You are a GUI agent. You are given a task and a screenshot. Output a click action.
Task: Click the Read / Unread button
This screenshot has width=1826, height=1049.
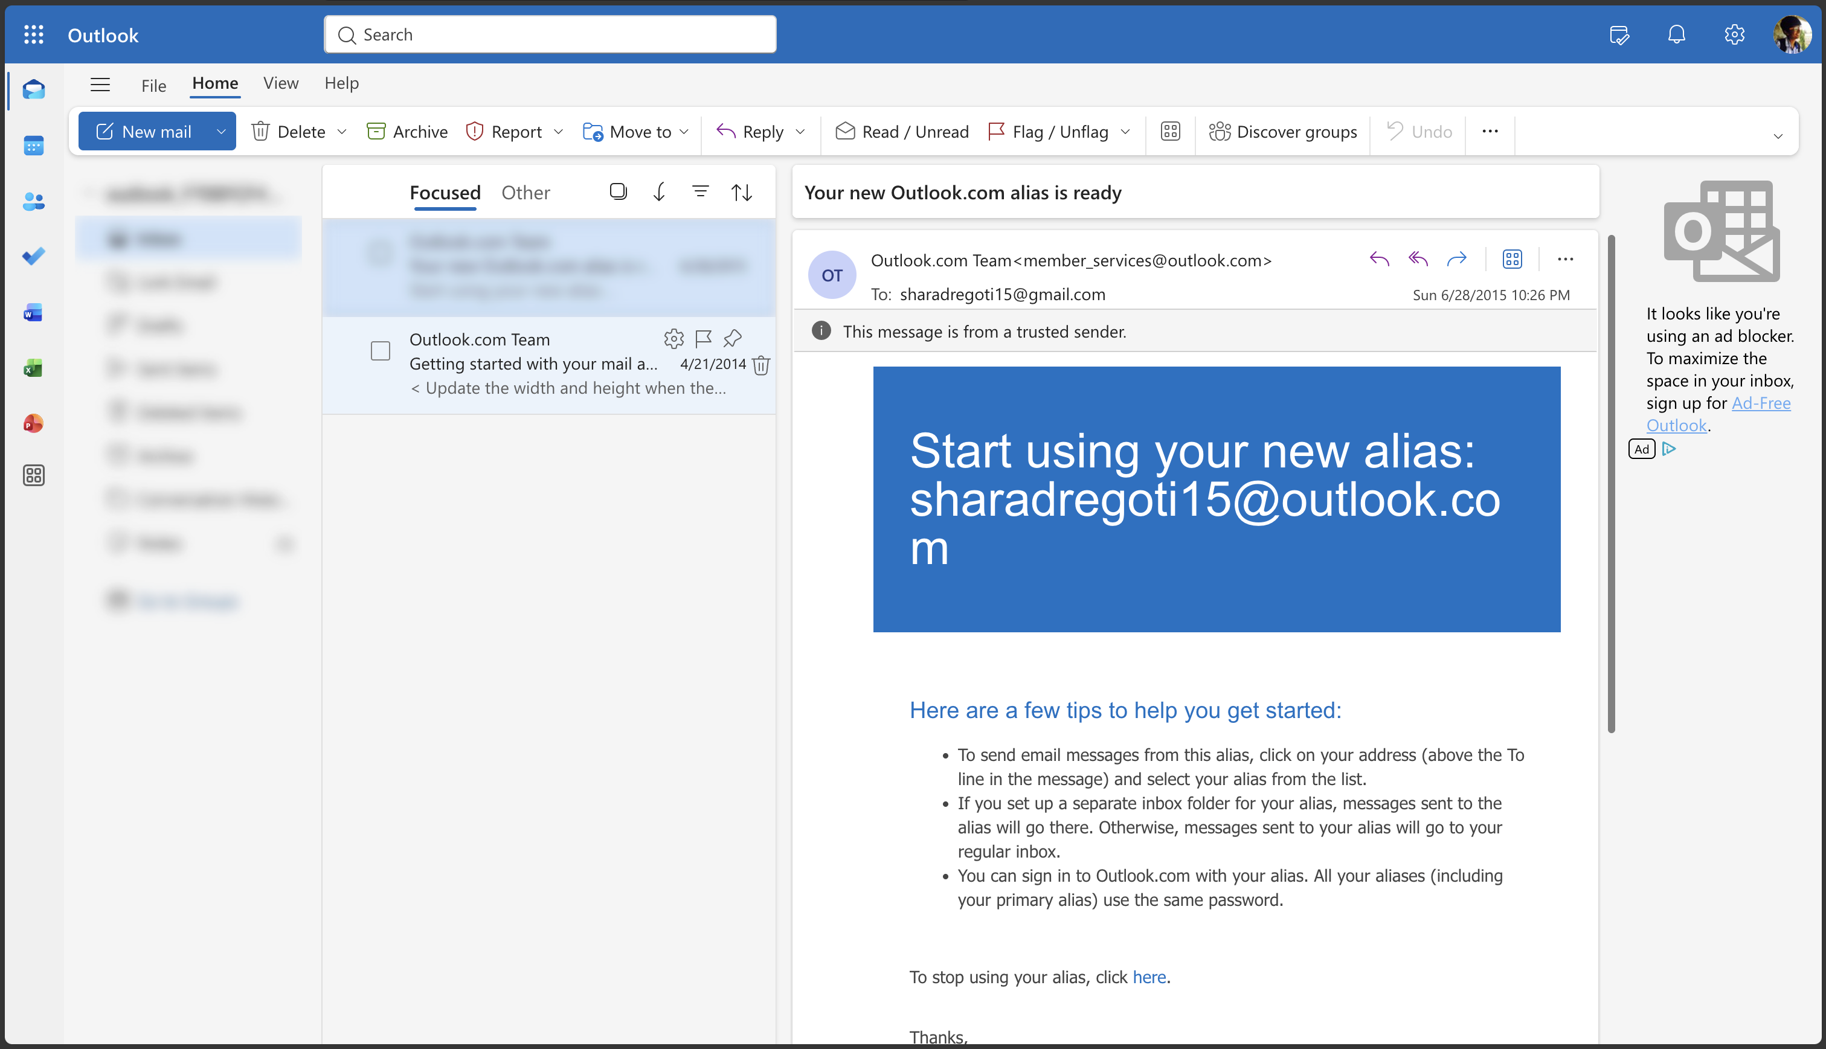pos(901,131)
